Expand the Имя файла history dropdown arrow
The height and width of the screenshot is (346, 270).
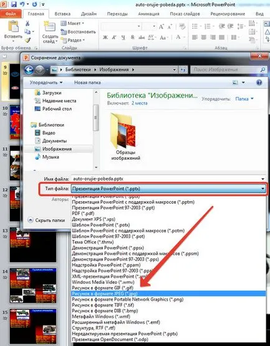pyautogui.click(x=263, y=179)
